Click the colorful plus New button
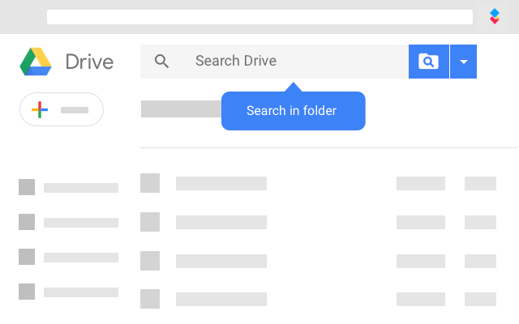 (x=62, y=109)
